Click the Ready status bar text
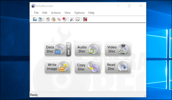The height and width of the screenshot is (100, 172). point(34,95)
